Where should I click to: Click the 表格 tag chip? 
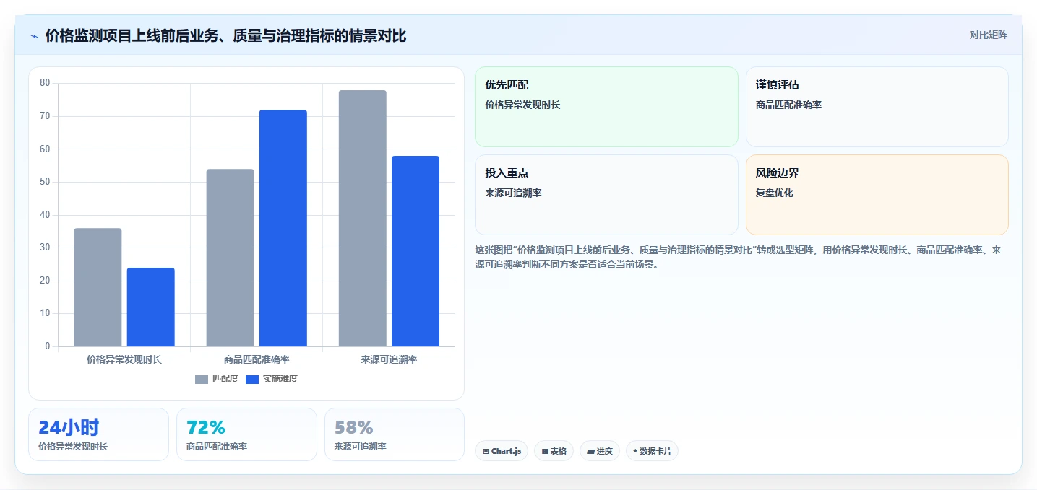554,451
